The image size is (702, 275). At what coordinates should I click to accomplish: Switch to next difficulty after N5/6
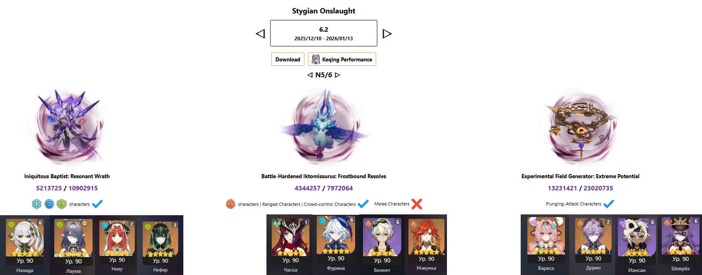coord(337,75)
